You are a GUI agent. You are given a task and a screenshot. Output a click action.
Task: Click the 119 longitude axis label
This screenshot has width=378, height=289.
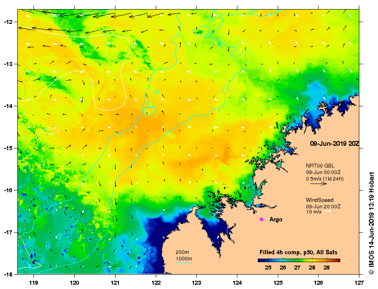tap(33, 283)
